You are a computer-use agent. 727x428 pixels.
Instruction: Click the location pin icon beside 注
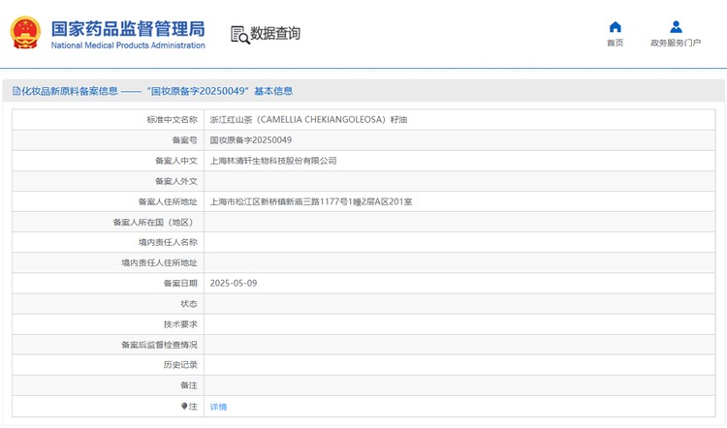pos(184,407)
